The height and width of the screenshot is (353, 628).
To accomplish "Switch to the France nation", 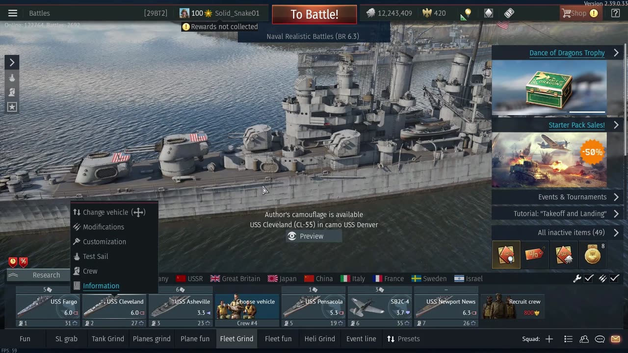I will click(x=388, y=278).
